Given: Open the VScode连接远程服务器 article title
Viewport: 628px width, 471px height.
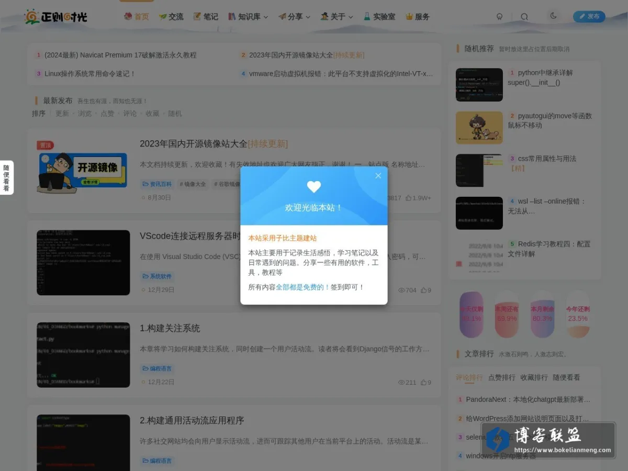Looking at the screenshot, I should tap(190, 236).
